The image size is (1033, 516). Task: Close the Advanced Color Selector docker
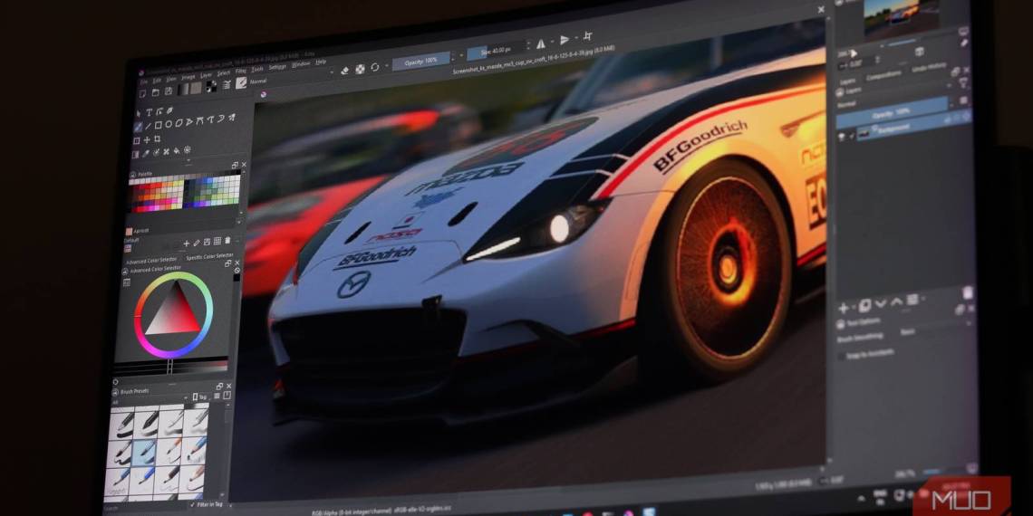coord(237,263)
